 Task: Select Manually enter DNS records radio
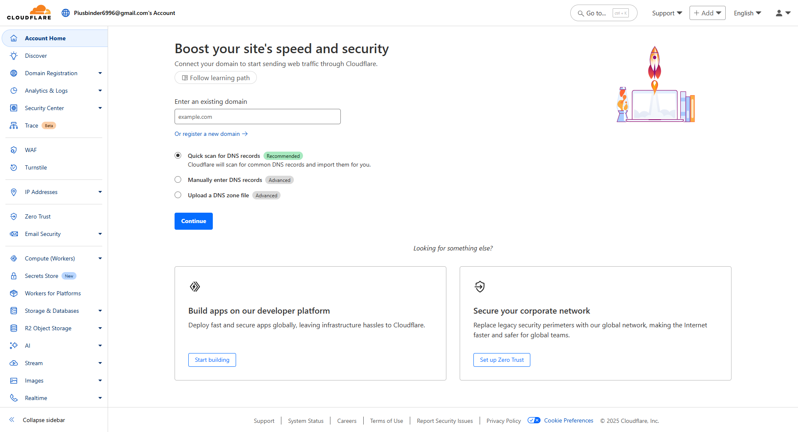click(x=178, y=179)
